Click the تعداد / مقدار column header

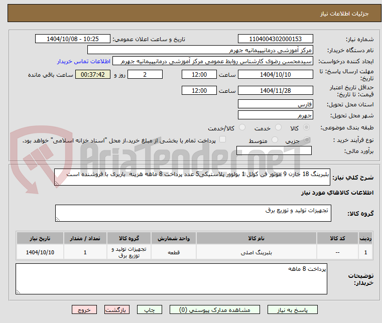point(85,238)
